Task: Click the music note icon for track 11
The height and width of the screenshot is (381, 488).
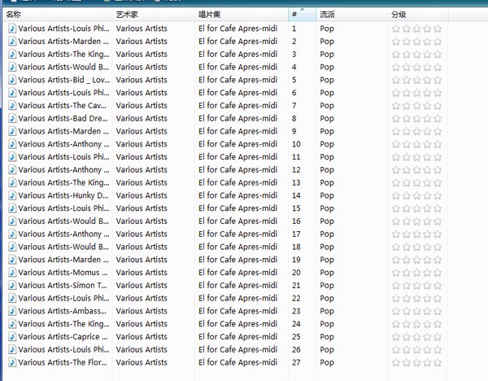Action: tap(12, 156)
